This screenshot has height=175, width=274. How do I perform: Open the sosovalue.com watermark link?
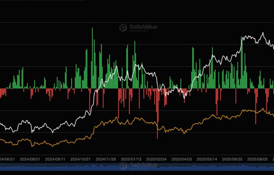139,31
